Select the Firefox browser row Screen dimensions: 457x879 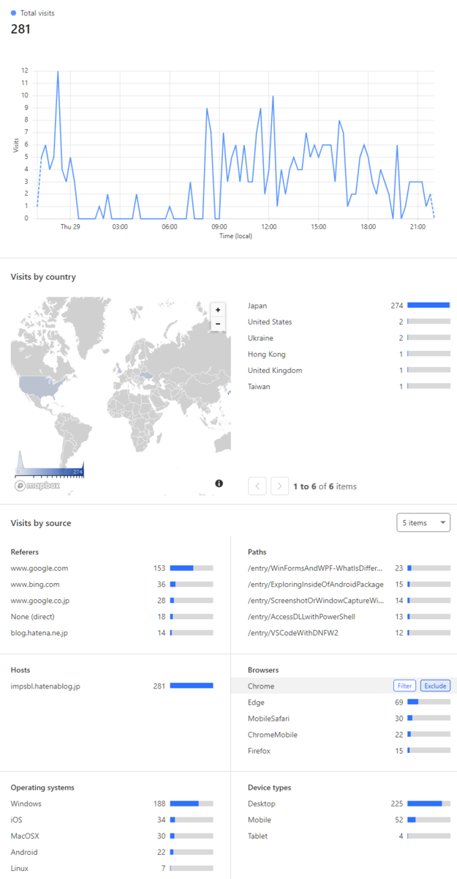click(x=349, y=751)
